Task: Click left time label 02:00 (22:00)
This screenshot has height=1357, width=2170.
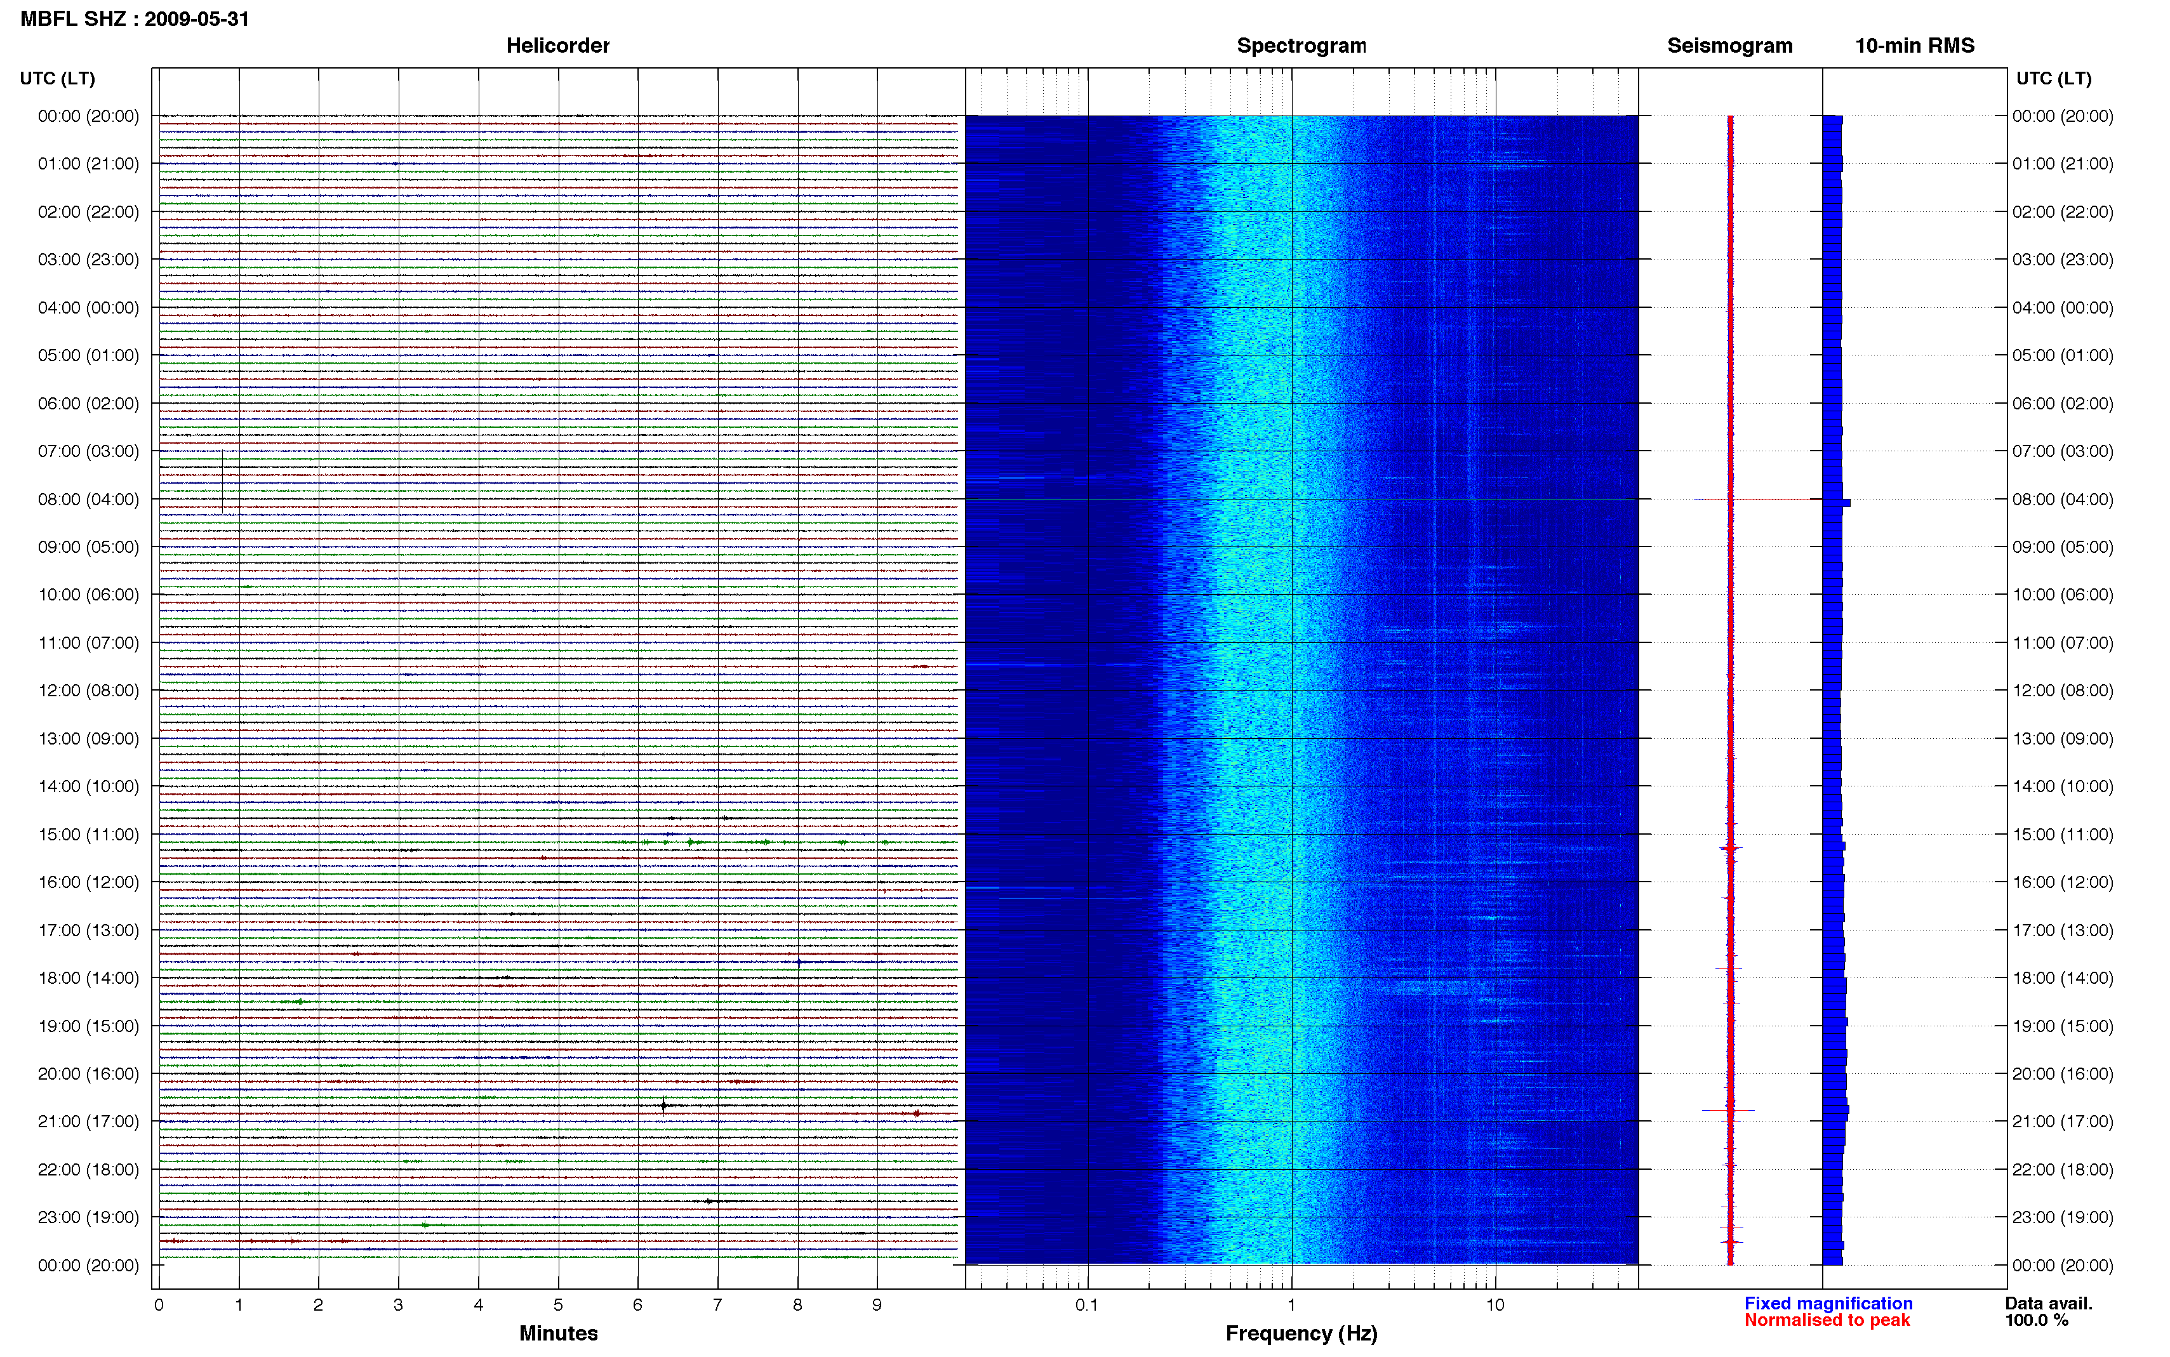Action: pyautogui.click(x=88, y=212)
